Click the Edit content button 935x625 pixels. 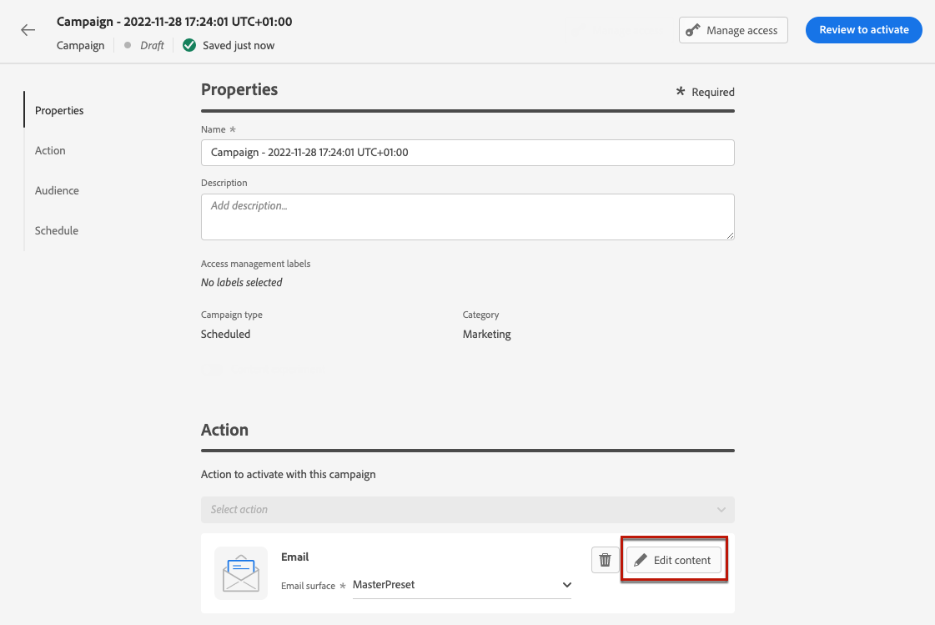[674, 560]
